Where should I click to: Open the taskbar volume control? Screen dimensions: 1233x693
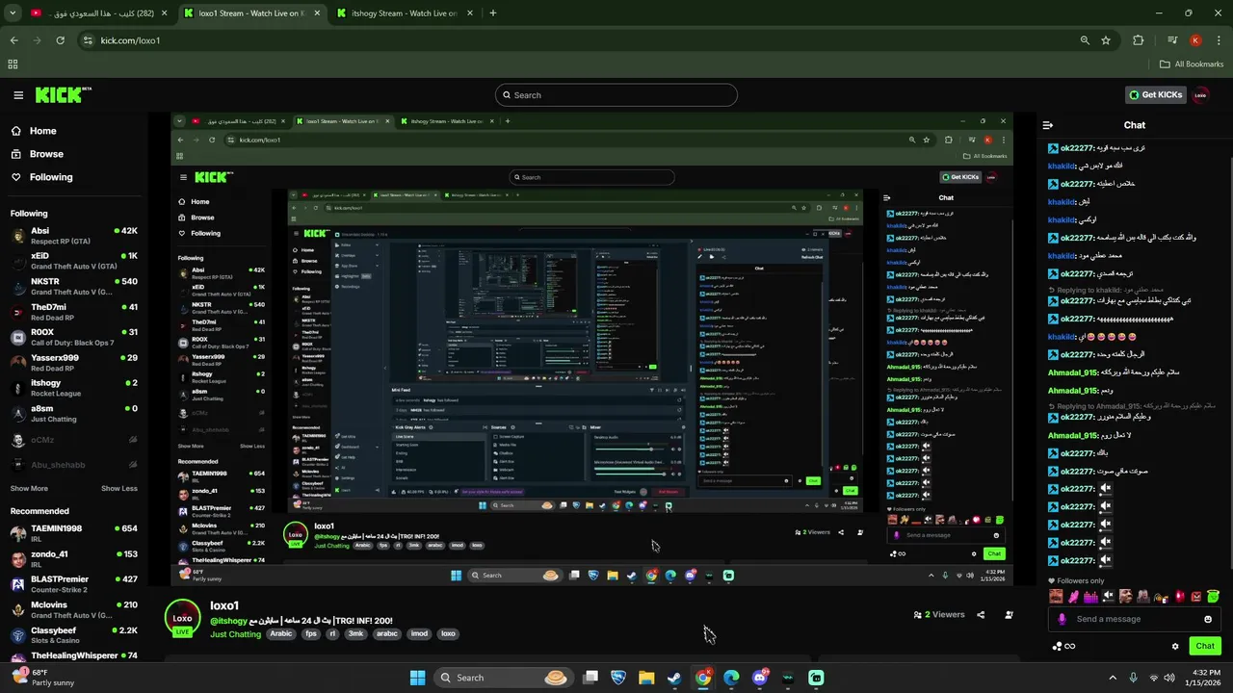[x=1168, y=678]
